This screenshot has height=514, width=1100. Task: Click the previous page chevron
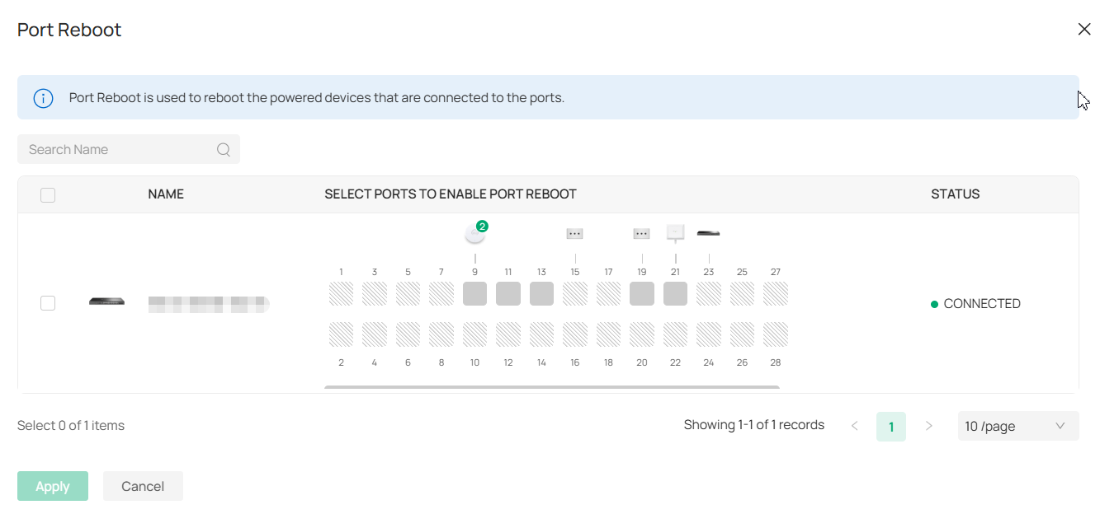[x=855, y=426]
